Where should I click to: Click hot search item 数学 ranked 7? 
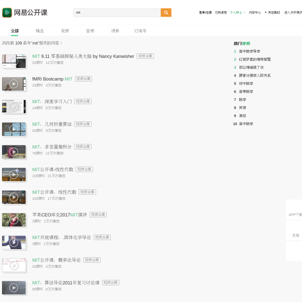coord(243,100)
